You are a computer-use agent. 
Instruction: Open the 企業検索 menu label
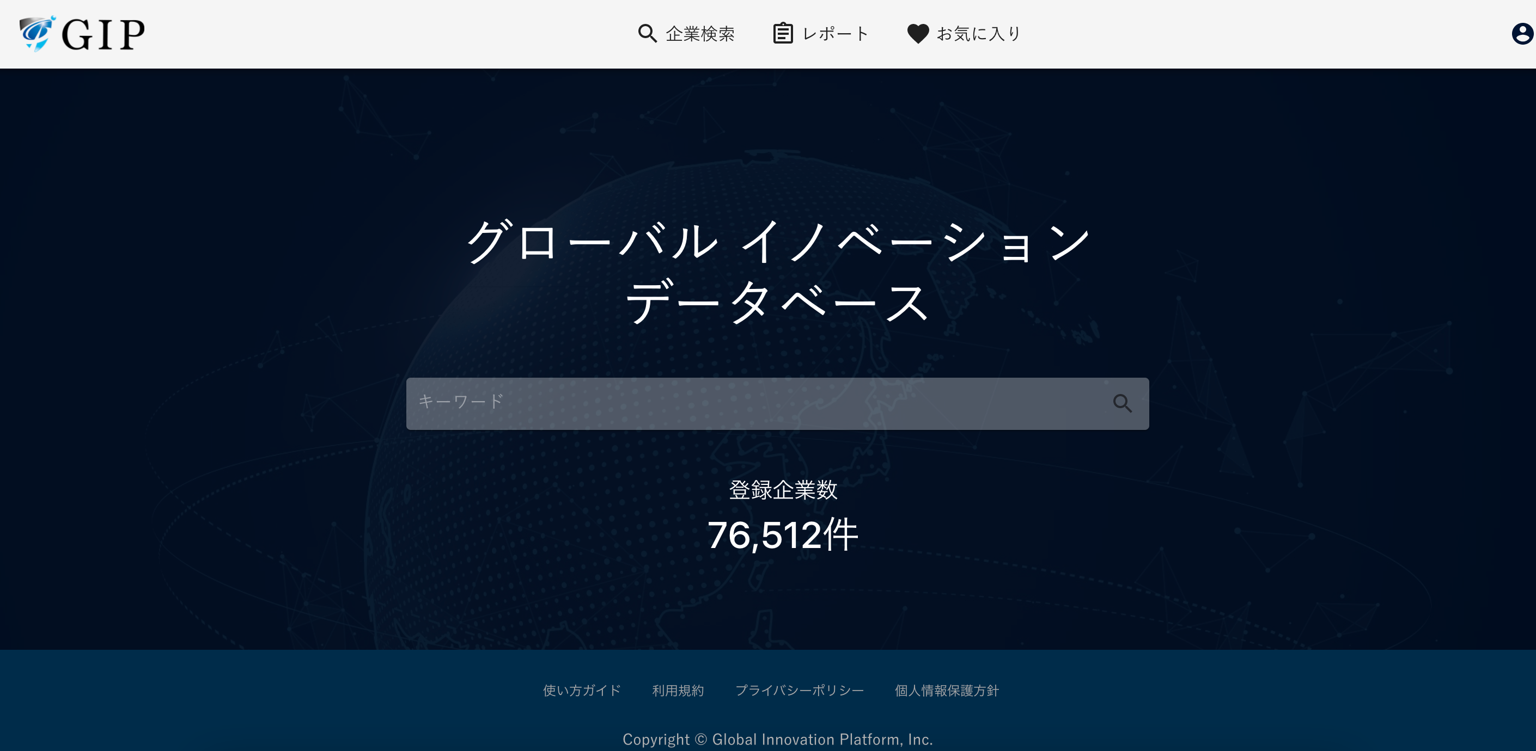[x=700, y=34]
